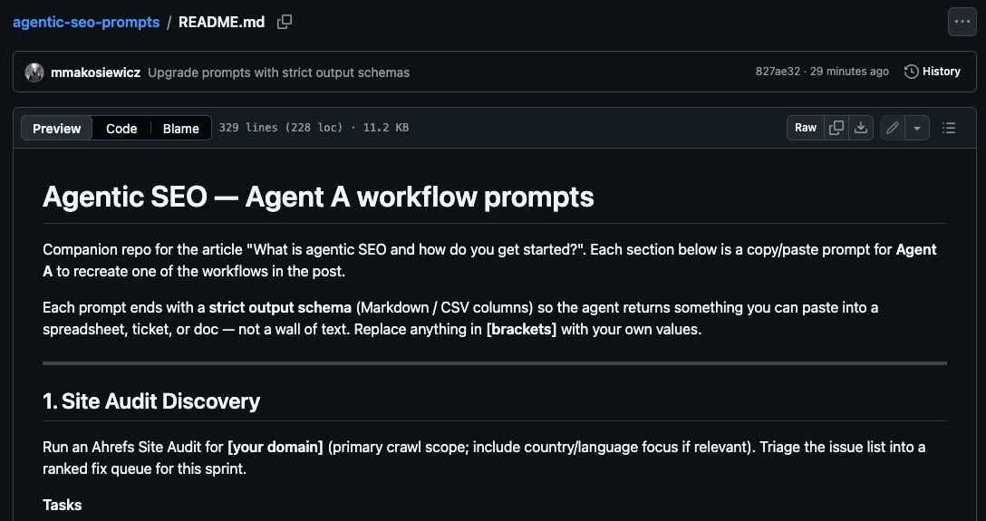Switch to the Code view
986x521 pixels.
pyautogui.click(x=121, y=128)
